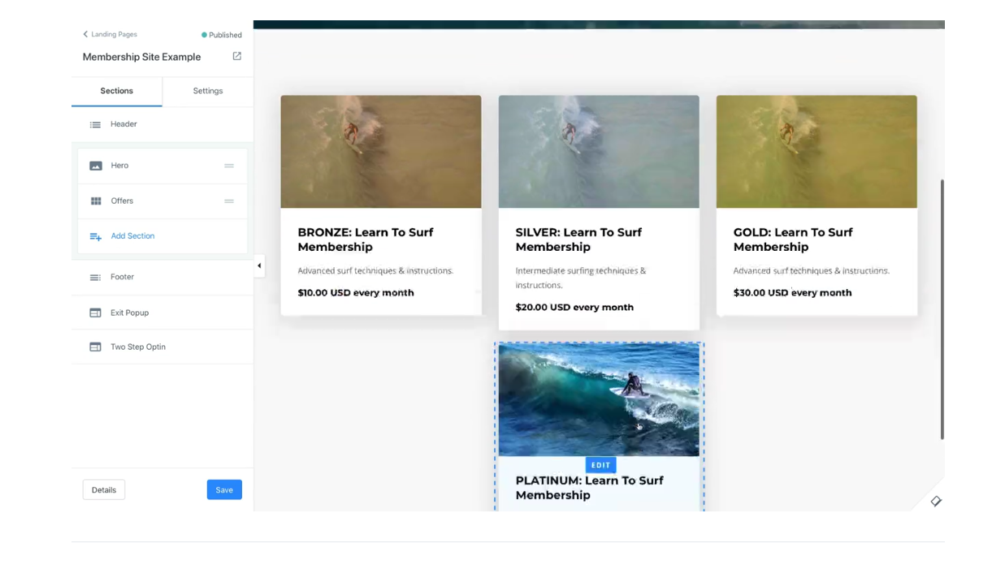Image resolution: width=992 pixels, height=565 pixels.
Task: Click the Details button
Action: 104,490
